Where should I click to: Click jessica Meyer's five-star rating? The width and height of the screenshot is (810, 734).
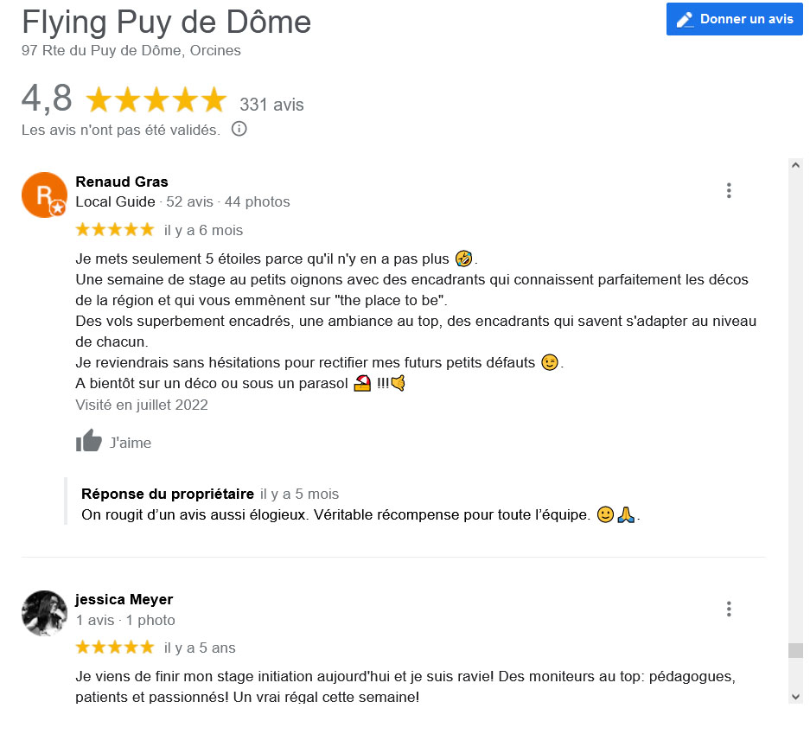[x=115, y=647]
